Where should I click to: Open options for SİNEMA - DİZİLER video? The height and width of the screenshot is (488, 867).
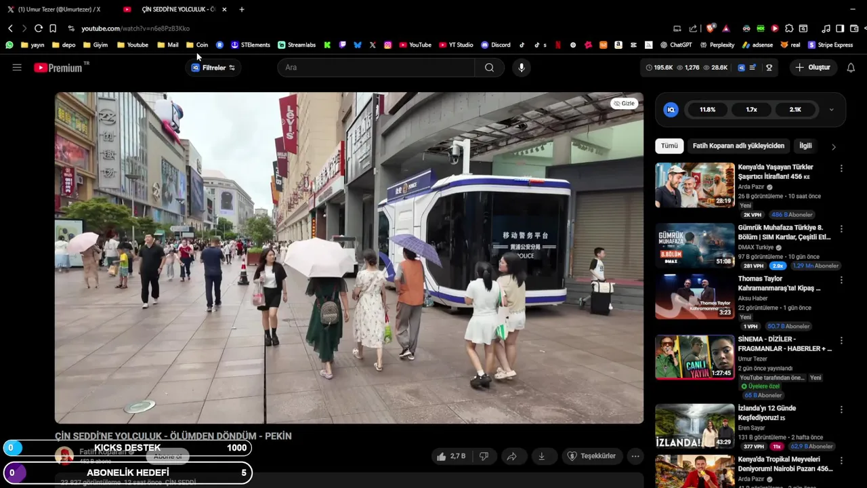(841, 340)
